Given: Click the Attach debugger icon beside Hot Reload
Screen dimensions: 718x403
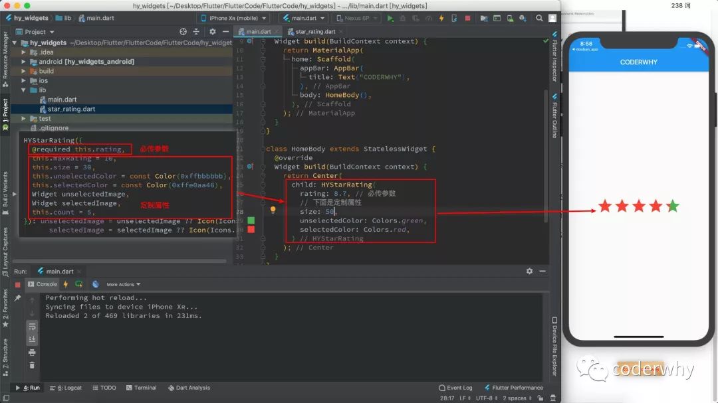Looking at the screenshot, I should pos(454,19).
